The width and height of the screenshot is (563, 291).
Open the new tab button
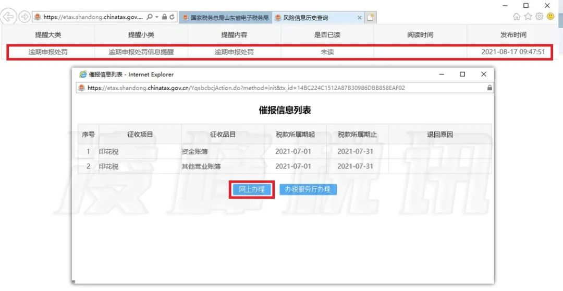[371, 18]
